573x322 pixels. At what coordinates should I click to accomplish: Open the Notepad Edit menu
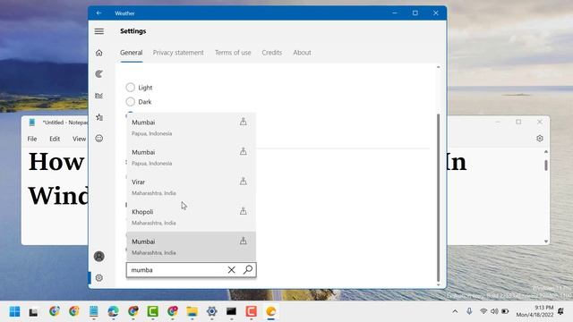[55, 139]
